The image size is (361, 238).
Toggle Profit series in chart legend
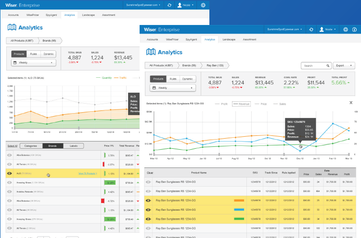[x=221, y=104]
